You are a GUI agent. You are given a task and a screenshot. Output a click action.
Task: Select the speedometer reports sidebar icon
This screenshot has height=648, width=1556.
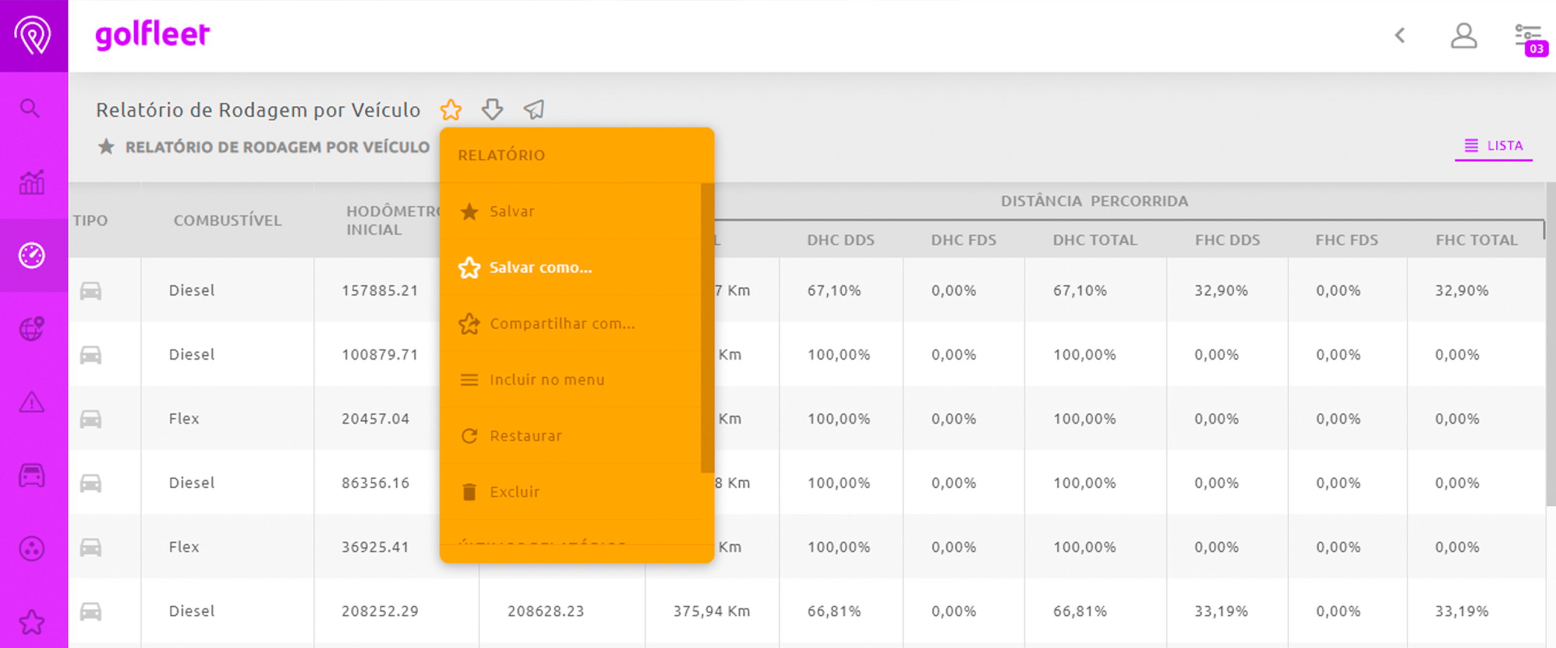pos(32,256)
